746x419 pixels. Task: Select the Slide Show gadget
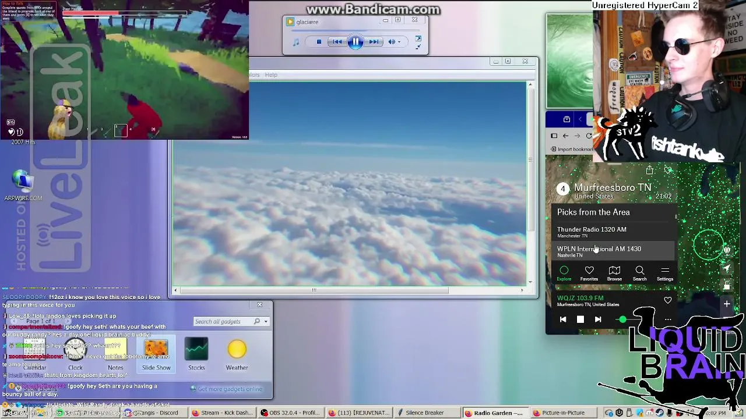[156, 355]
